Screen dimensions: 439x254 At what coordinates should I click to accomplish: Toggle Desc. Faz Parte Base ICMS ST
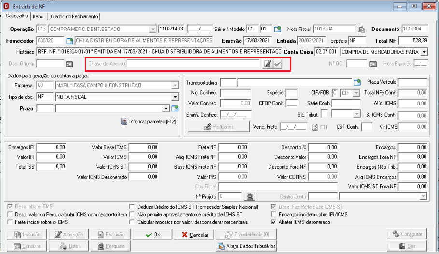pyautogui.click(x=273, y=207)
